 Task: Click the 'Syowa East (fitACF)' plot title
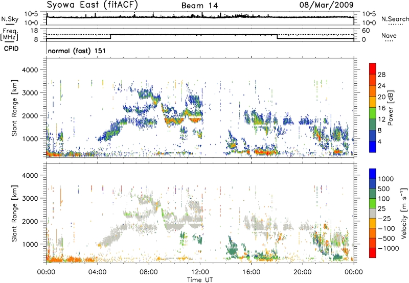92,5
